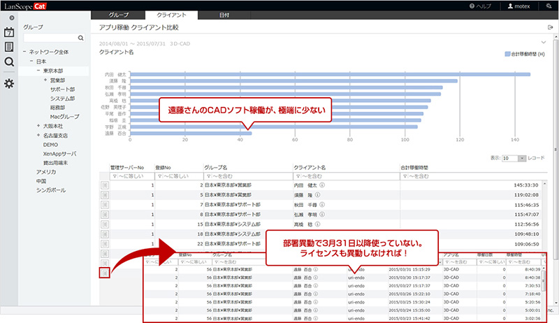The image size is (559, 323).
Task: Click the main page vertical scrollbar
Action: (556, 150)
